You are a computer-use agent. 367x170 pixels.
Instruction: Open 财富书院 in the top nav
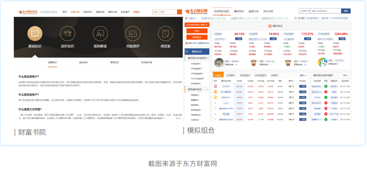click(x=75, y=12)
